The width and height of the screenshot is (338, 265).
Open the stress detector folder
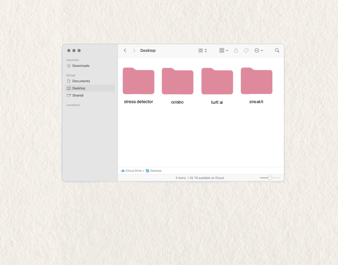[138, 81]
